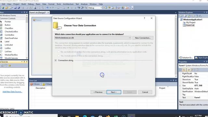The height and width of the screenshot is (117, 208).
Task: Click the Find in Files toolbar icon
Action: (x=35, y=8)
